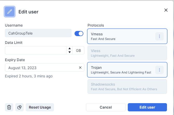Increase data limit with up arrow
The image size is (174, 115).
pos(69,48)
